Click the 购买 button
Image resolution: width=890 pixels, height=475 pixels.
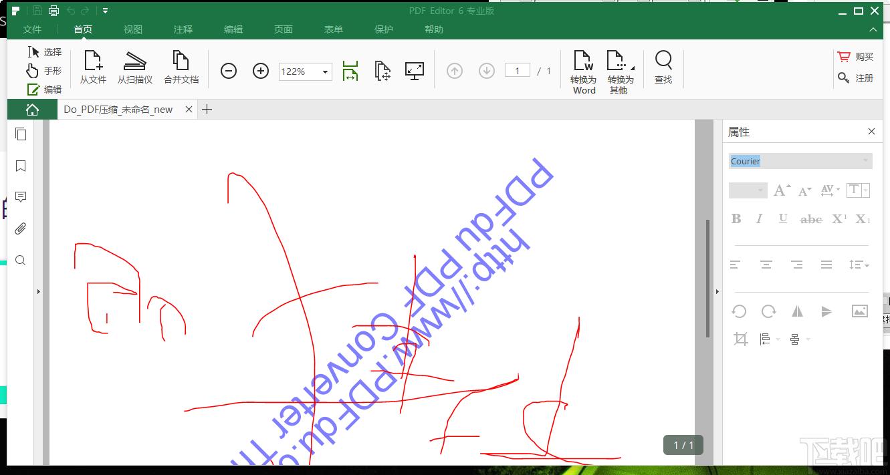pos(856,57)
